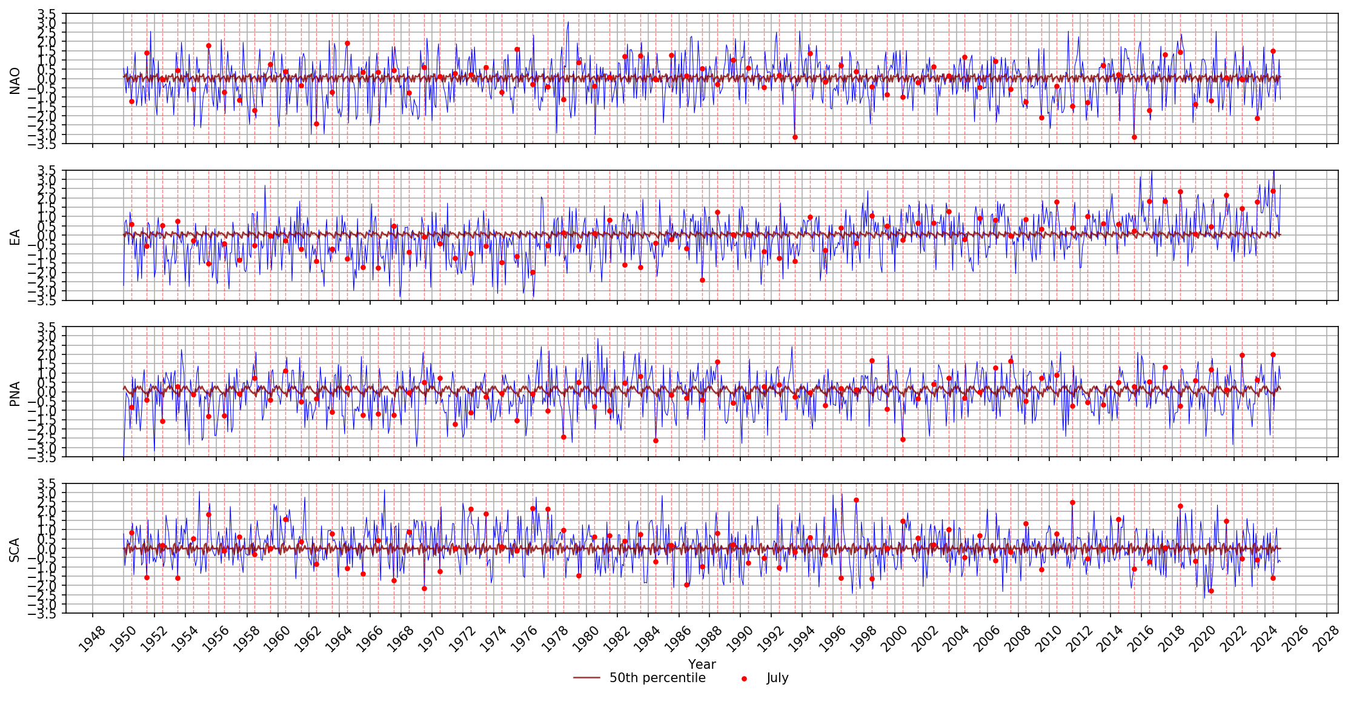Click the 1960 tick label
The image size is (1351, 710).
[x=278, y=639]
